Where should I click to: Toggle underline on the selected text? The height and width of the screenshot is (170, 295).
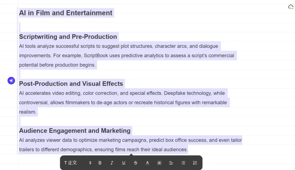[x=124, y=163]
